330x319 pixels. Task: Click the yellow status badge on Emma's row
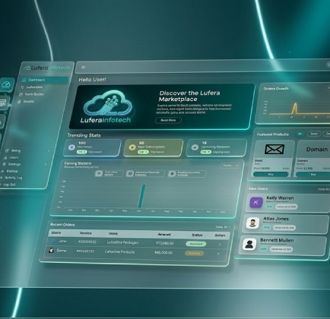(x=194, y=253)
